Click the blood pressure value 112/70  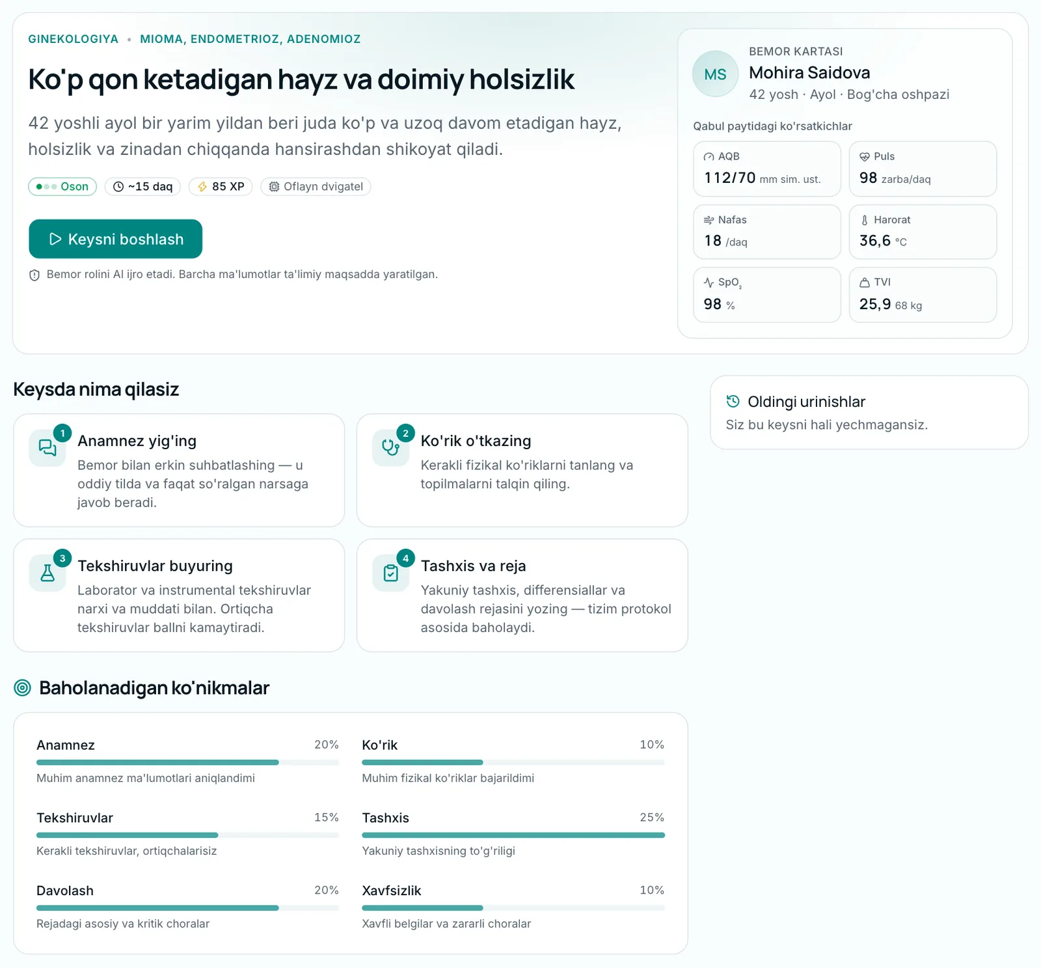(x=730, y=178)
